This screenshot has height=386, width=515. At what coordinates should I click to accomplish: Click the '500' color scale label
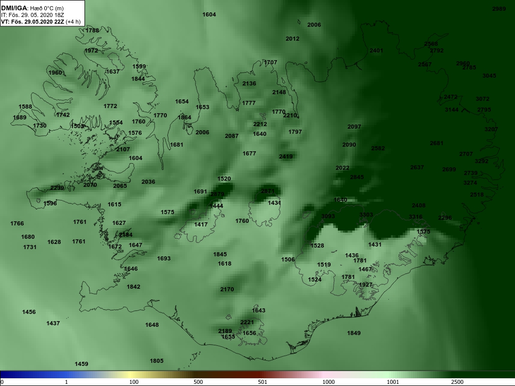(x=198, y=382)
